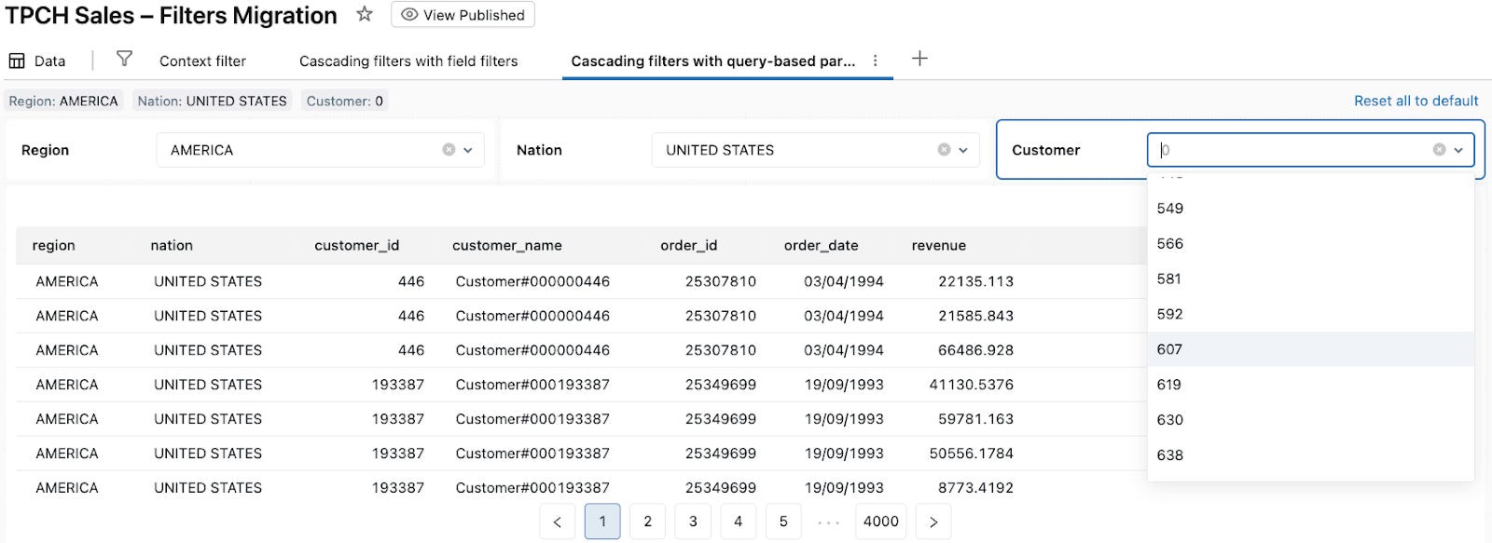Click the View Published button
Screen dimensions: 1492x543
[463, 15]
